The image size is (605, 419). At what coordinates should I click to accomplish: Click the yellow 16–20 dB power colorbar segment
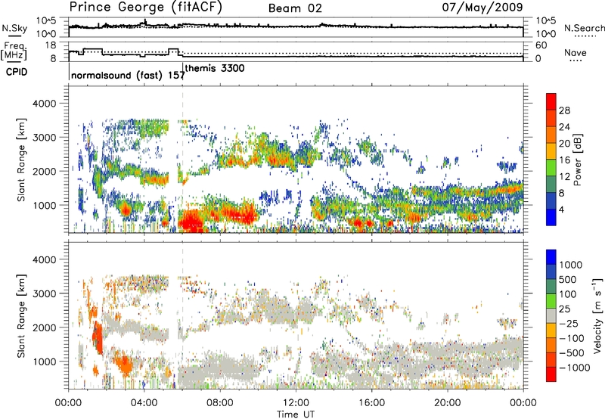(x=551, y=151)
